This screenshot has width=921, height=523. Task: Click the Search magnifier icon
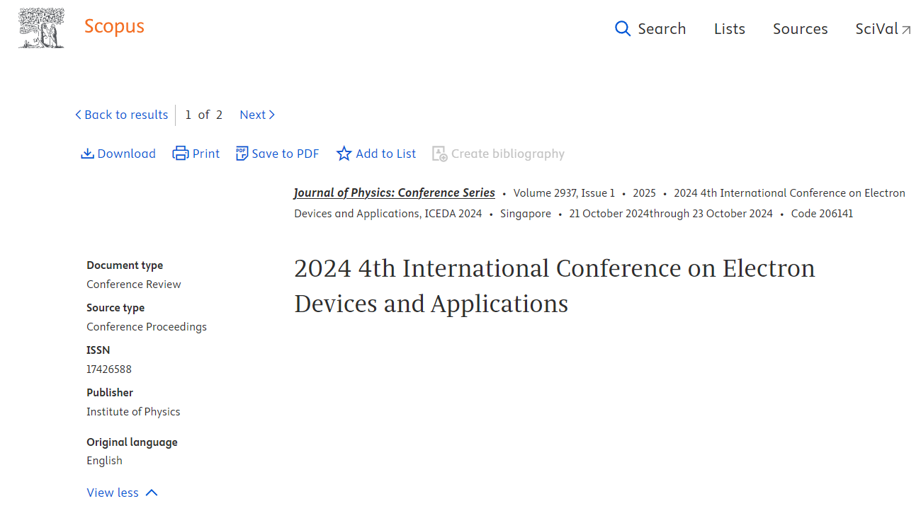coord(623,29)
